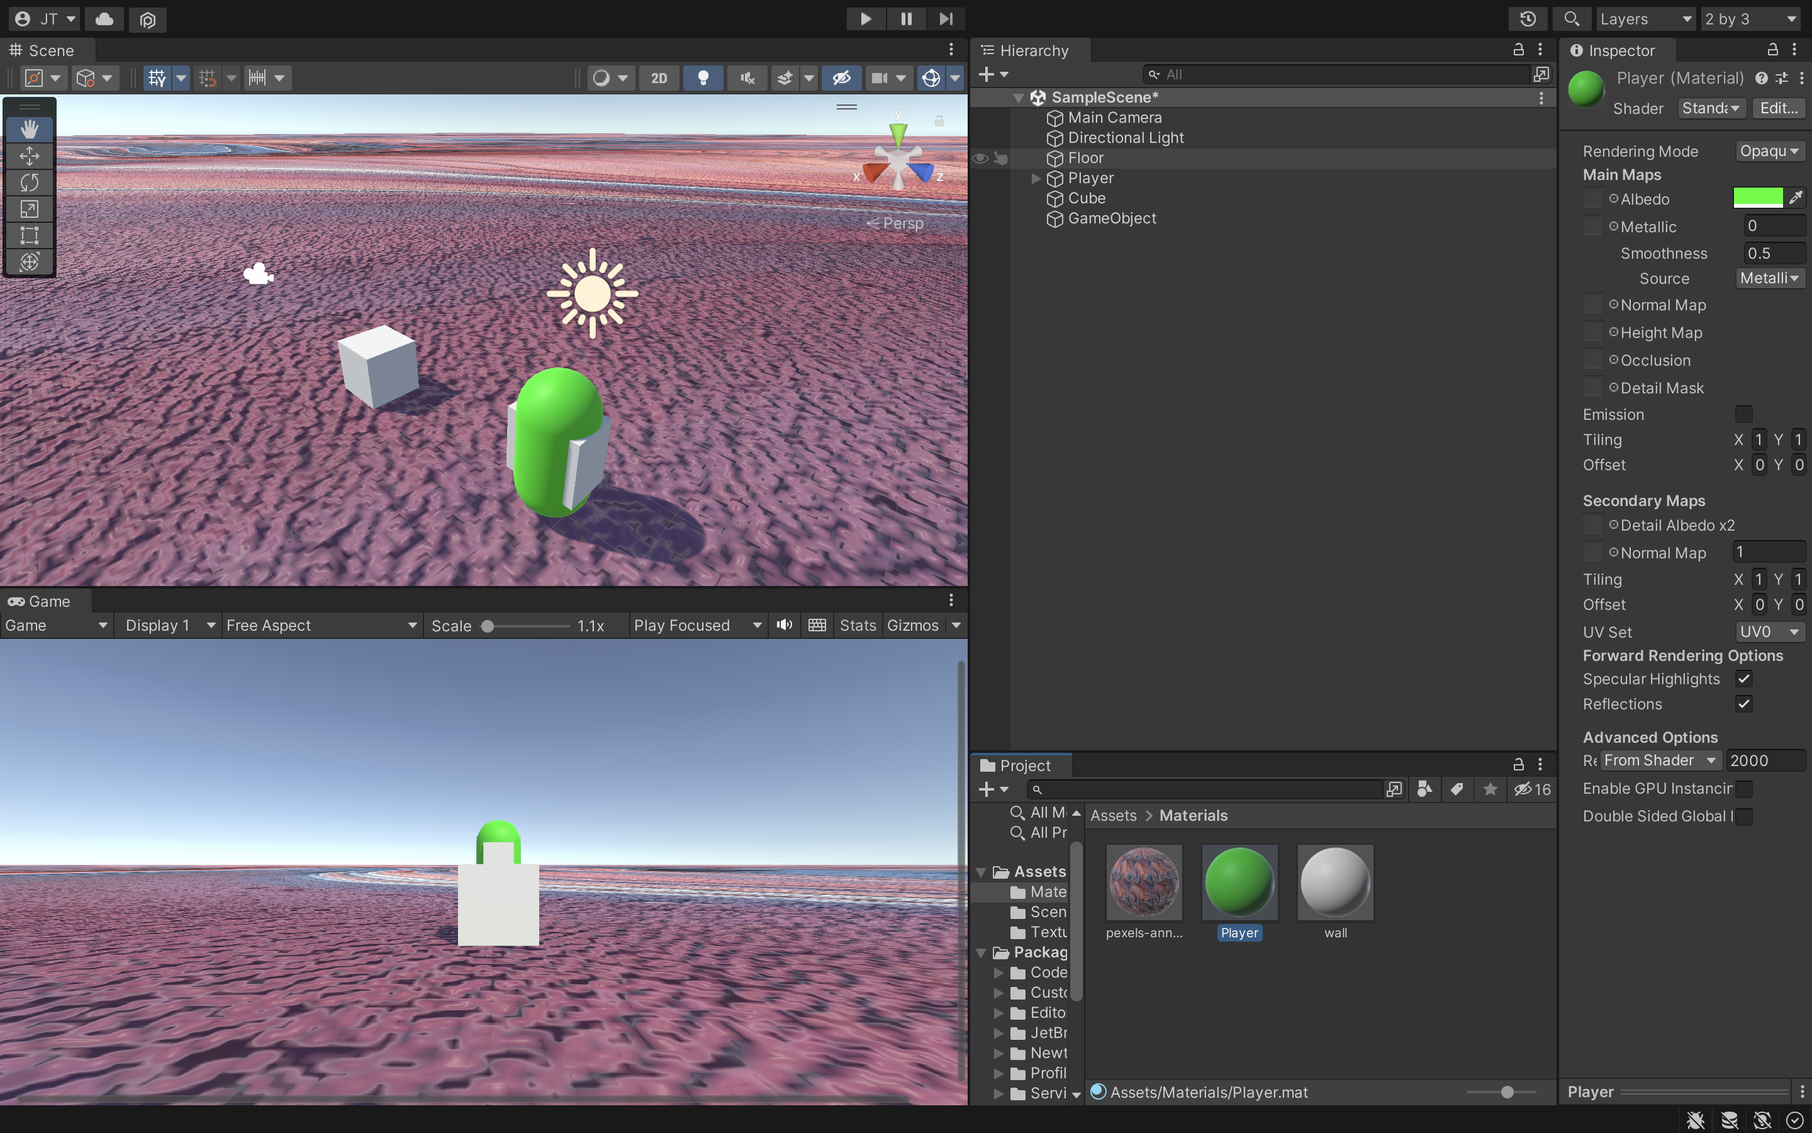
Task: Toggle Specular Highlights checkbox
Action: pyautogui.click(x=1744, y=679)
